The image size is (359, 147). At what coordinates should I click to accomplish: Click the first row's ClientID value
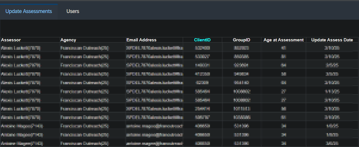pyautogui.click(x=202, y=48)
